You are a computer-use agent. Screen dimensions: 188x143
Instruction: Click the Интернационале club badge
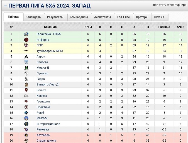[26, 124]
